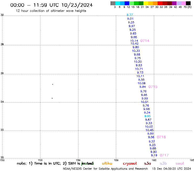Viewport: 194px width, 171px height.
Task: Select the lavender s3b label
Action: 163,163
